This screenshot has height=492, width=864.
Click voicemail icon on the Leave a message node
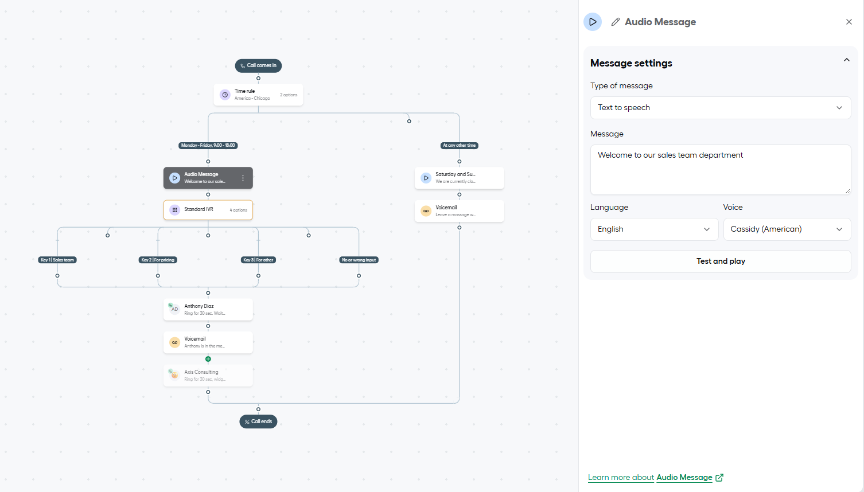(x=426, y=211)
